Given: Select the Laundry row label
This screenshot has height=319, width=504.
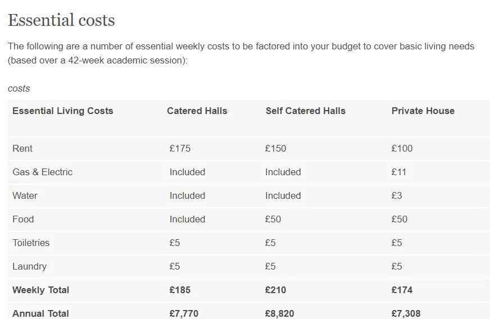Looking at the screenshot, I should (x=30, y=267).
